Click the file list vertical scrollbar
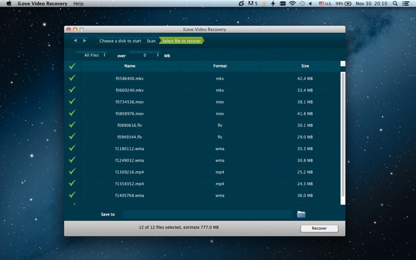Screen dimensions: 416x260 (343, 134)
